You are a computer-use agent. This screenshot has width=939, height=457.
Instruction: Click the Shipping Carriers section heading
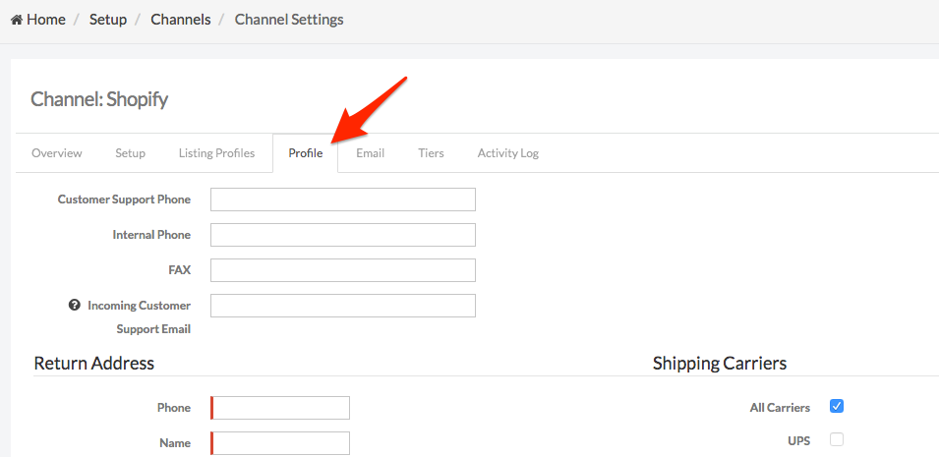coord(720,363)
